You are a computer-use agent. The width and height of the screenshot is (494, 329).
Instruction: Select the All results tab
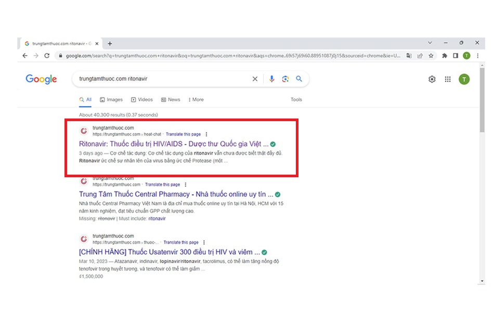[85, 99]
